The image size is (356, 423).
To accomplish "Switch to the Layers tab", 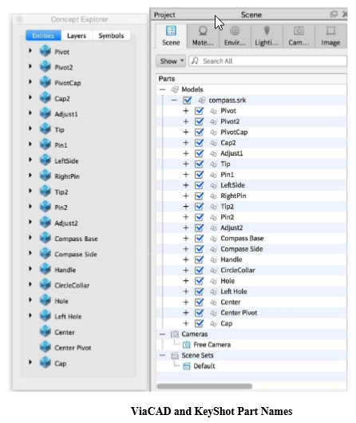I will pyautogui.click(x=77, y=36).
